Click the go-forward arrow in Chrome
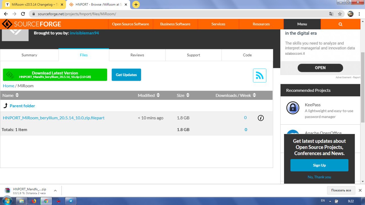This screenshot has height=205, width=365. tap(15, 14)
